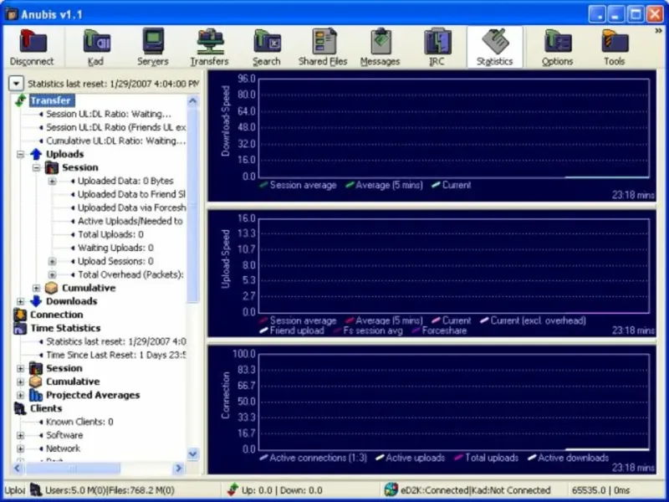This screenshot has width=669, height=502.
Task: Open the Kad network panel
Action: coord(96,47)
